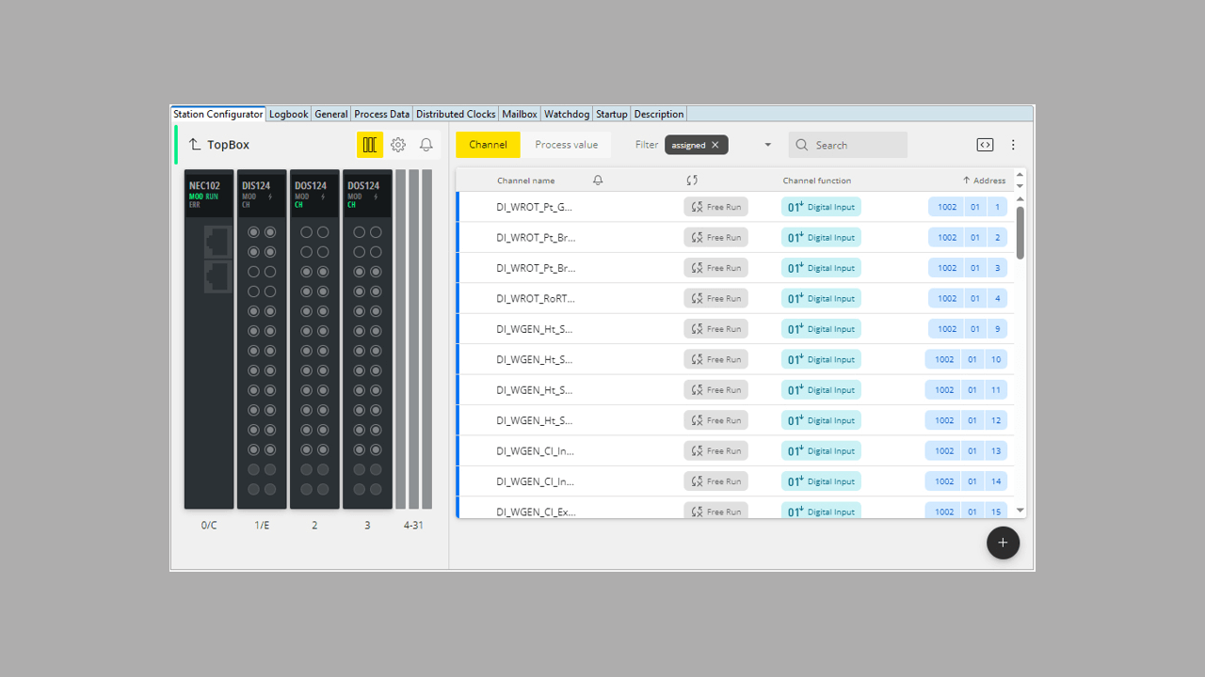Click the Free Run sync icon in table header
The width and height of the screenshot is (1205, 677).
693,180
